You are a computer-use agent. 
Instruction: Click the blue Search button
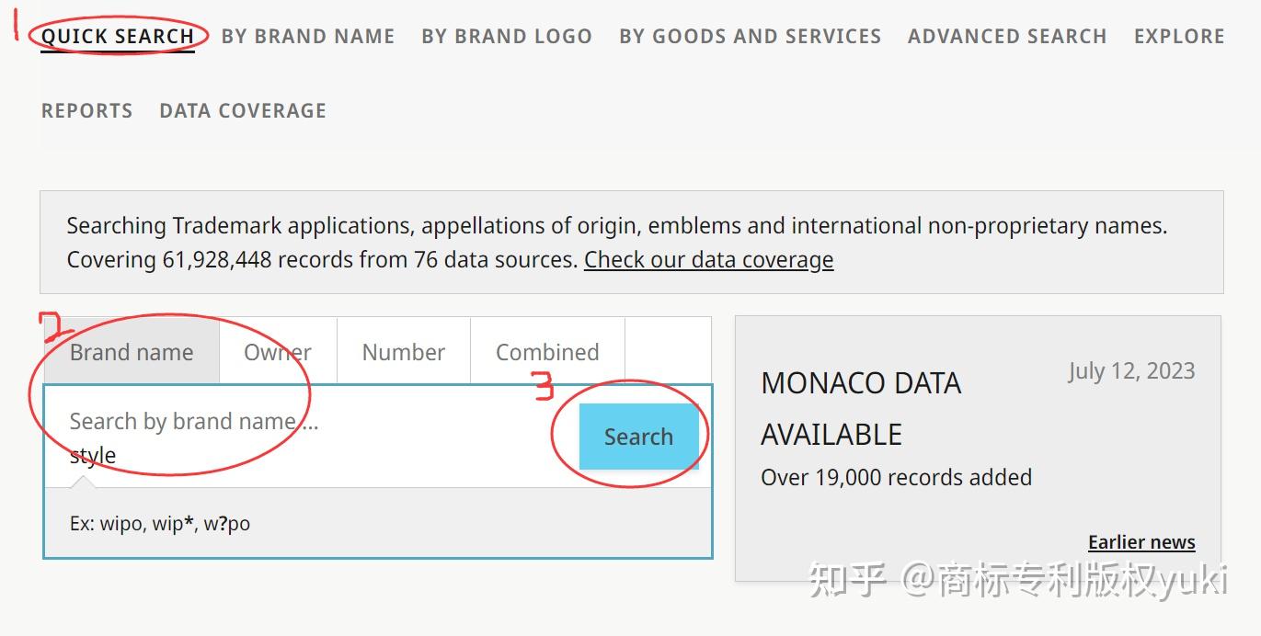point(639,437)
